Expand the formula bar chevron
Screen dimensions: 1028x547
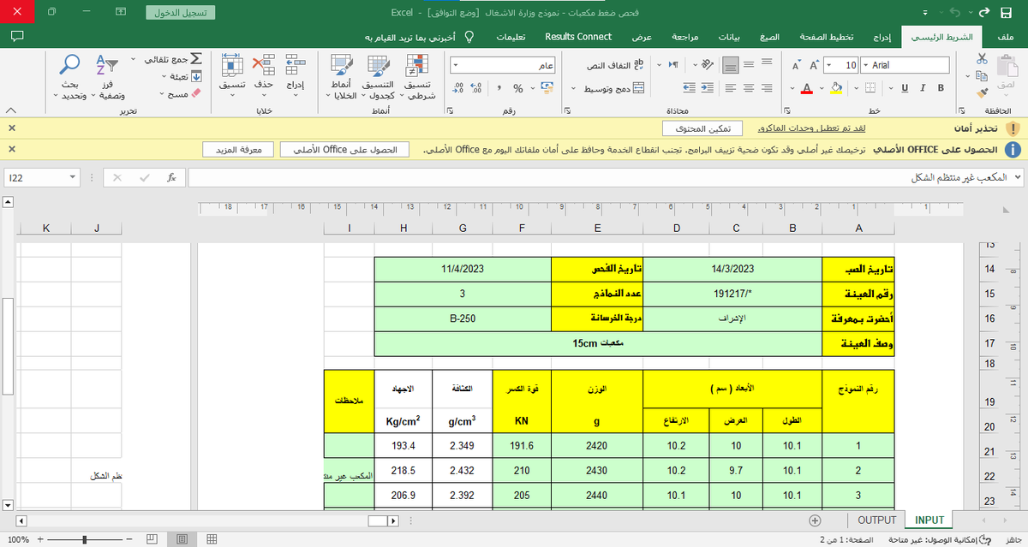1017,177
